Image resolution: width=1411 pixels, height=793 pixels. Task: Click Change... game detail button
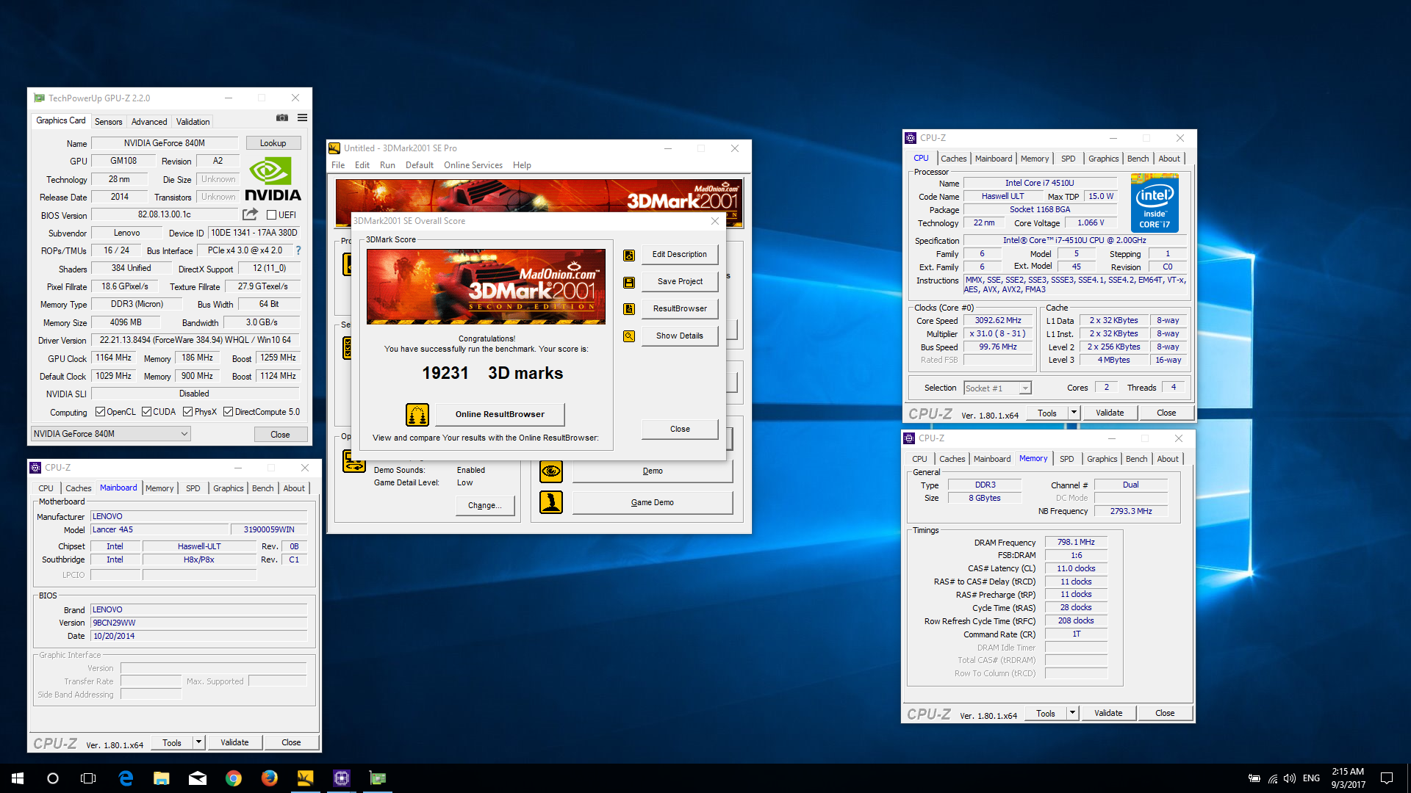coord(485,505)
